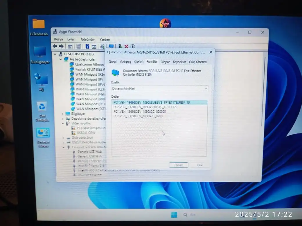The image size is (302, 226).
Task: Expand the DVD/CD-ROM sürücüleri category
Action: pos(63,142)
